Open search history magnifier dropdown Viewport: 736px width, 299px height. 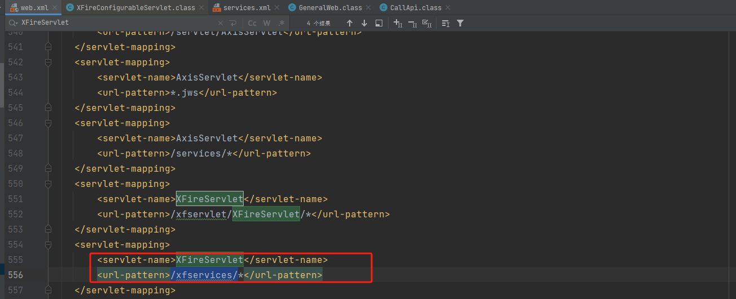click(x=13, y=23)
